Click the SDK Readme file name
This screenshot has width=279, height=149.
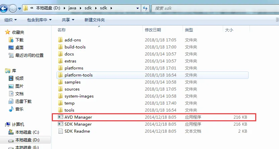click(77, 131)
